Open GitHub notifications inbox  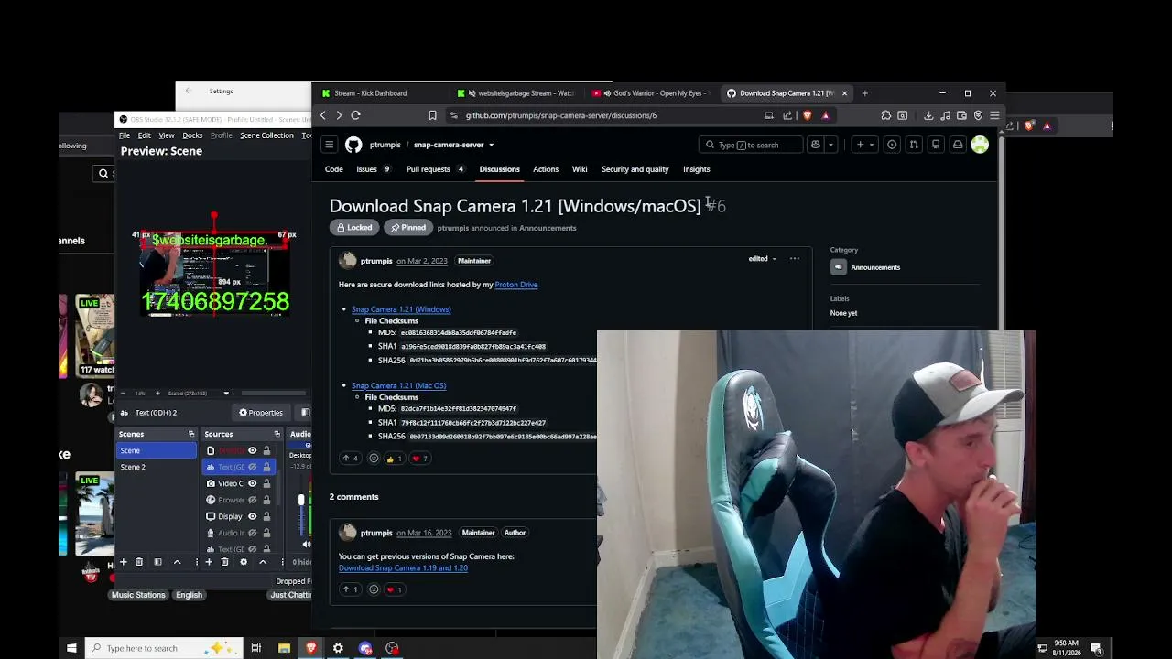(958, 145)
